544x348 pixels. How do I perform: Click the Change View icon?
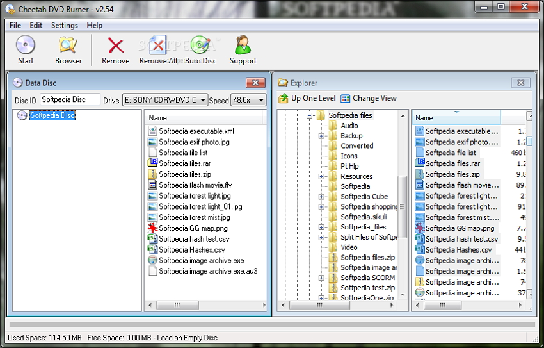point(345,98)
